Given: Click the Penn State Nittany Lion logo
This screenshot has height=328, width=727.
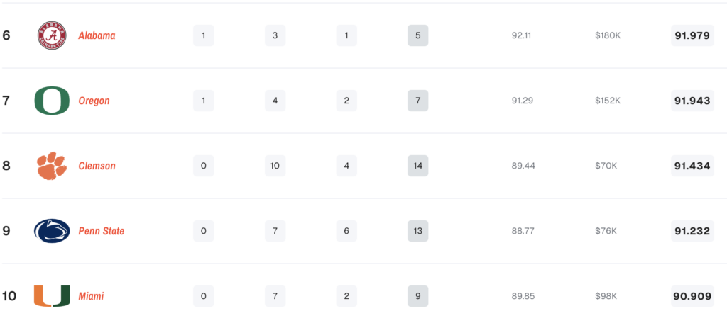Looking at the screenshot, I should pyautogui.click(x=52, y=231).
